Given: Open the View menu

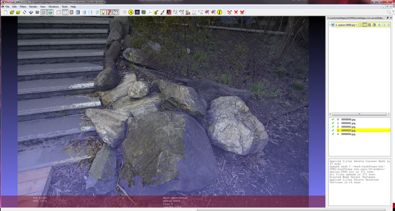Looking at the screenshot, I should click(43, 7).
